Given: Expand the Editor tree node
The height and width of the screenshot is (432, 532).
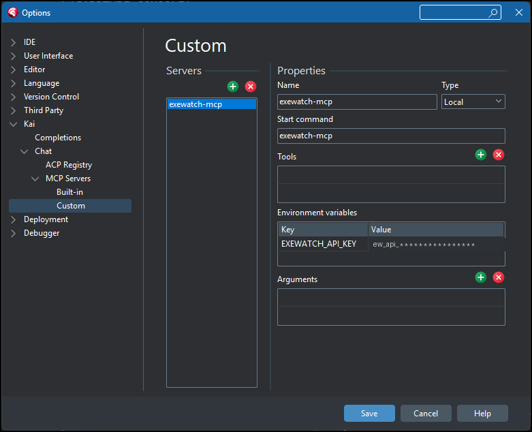Looking at the screenshot, I should (13, 70).
